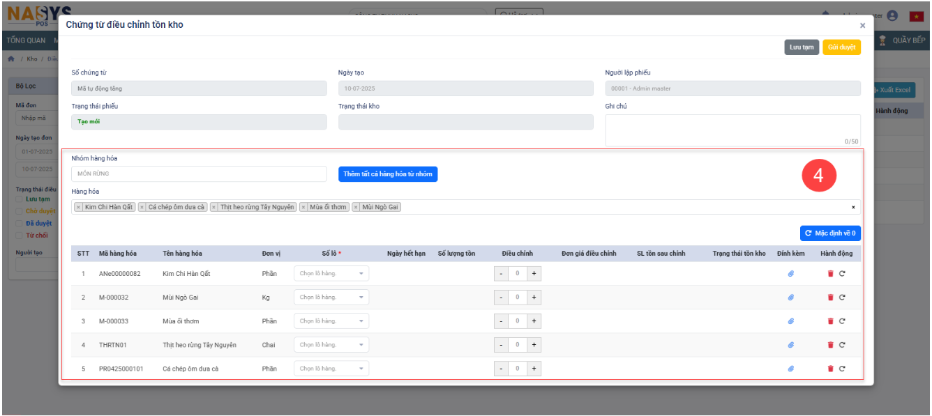This screenshot has height=416, width=932.
Task: Enable the Từ chối filter checkbox
Action: click(20, 236)
